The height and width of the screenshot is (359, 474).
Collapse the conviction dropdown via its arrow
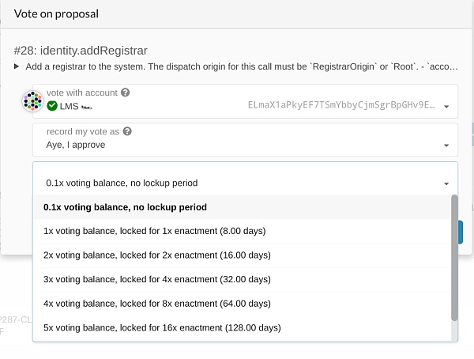pyautogui.click(x=446, y=183)
